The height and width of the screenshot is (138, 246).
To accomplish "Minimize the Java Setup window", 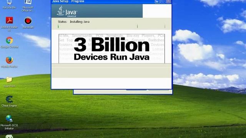I will click(157, 2).
